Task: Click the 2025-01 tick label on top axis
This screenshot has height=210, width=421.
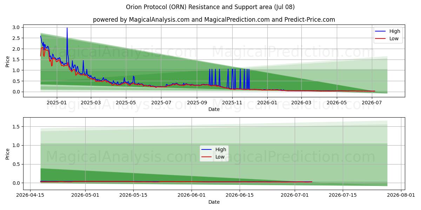Action: pos(56,103)
